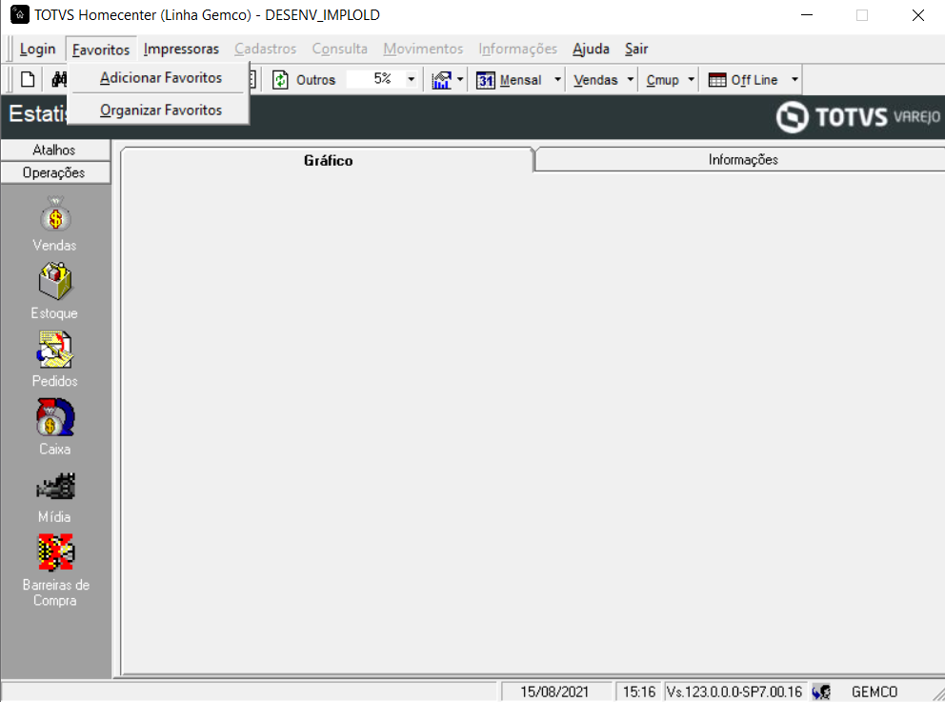Viewport: 945px width, 702px height.
Task: Close the TOTVS Homecenter window
Action: click(x=918, y=14)
